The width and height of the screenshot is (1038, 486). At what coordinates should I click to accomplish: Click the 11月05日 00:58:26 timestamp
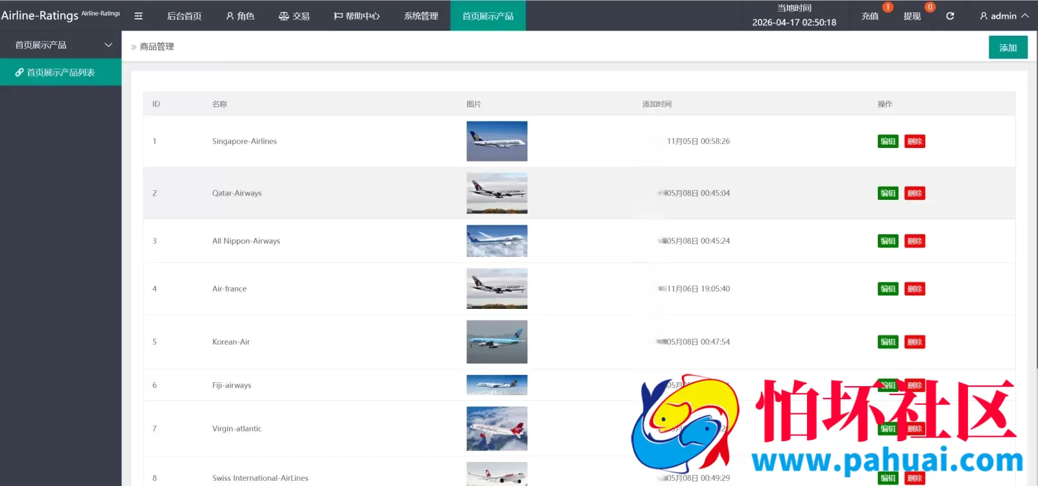pos(698,141)
